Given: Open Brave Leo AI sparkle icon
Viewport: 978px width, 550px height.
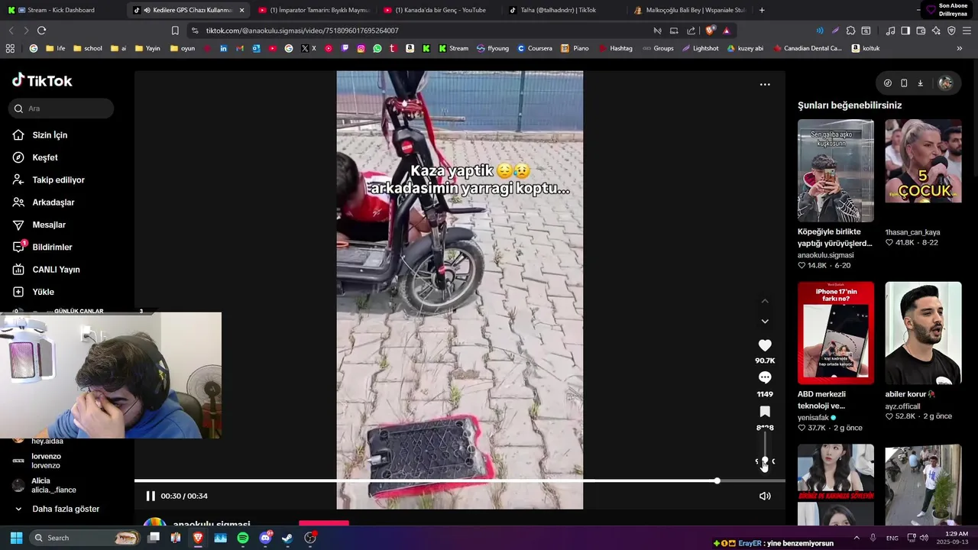Looking at the screenshot, I should click(936, 31).
